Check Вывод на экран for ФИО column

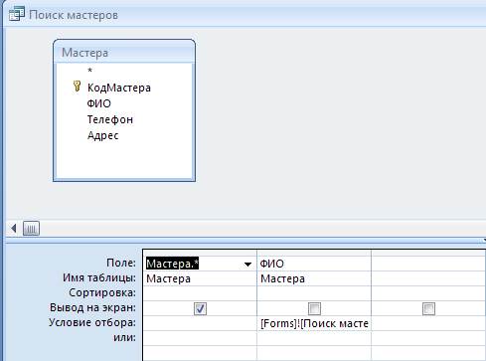coord(314,309)
